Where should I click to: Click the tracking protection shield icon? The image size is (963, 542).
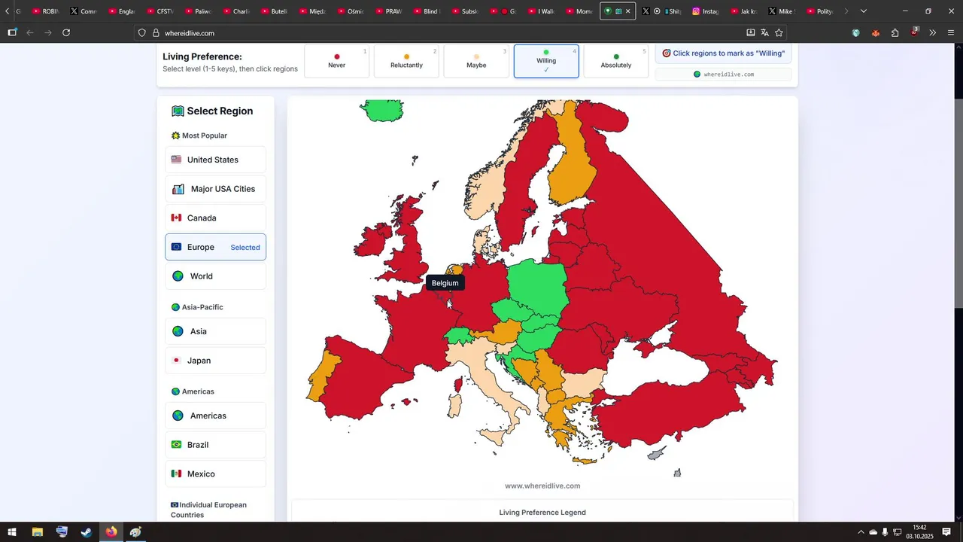point(142,33)
